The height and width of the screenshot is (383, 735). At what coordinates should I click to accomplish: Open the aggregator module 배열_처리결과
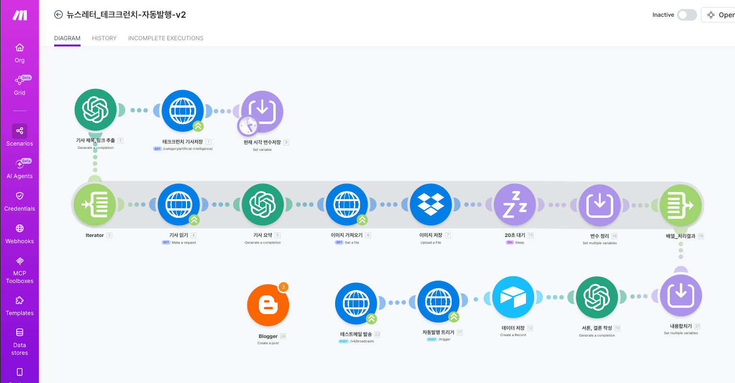click(x=681, y=205)
